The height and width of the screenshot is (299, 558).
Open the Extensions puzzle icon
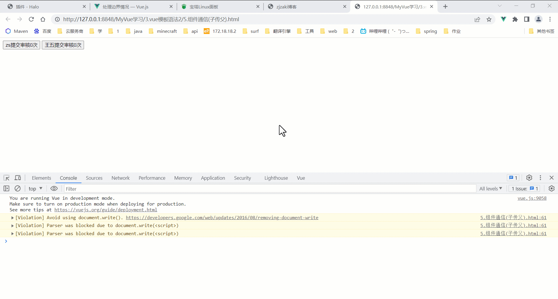515,19
